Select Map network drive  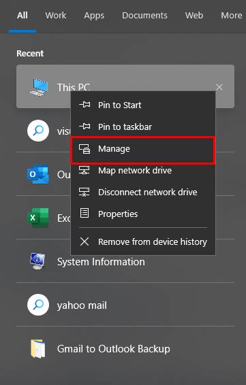(143, 171)
